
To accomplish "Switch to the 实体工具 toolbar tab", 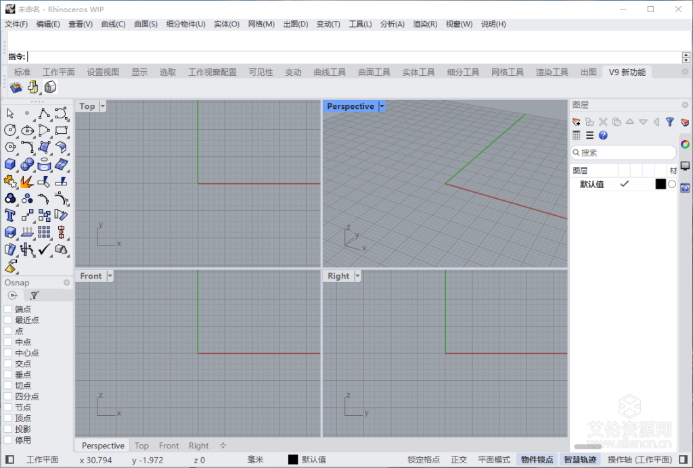I will pos(418,72).
